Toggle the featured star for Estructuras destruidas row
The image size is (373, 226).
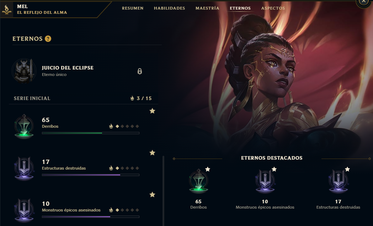[x=152, y=153]
